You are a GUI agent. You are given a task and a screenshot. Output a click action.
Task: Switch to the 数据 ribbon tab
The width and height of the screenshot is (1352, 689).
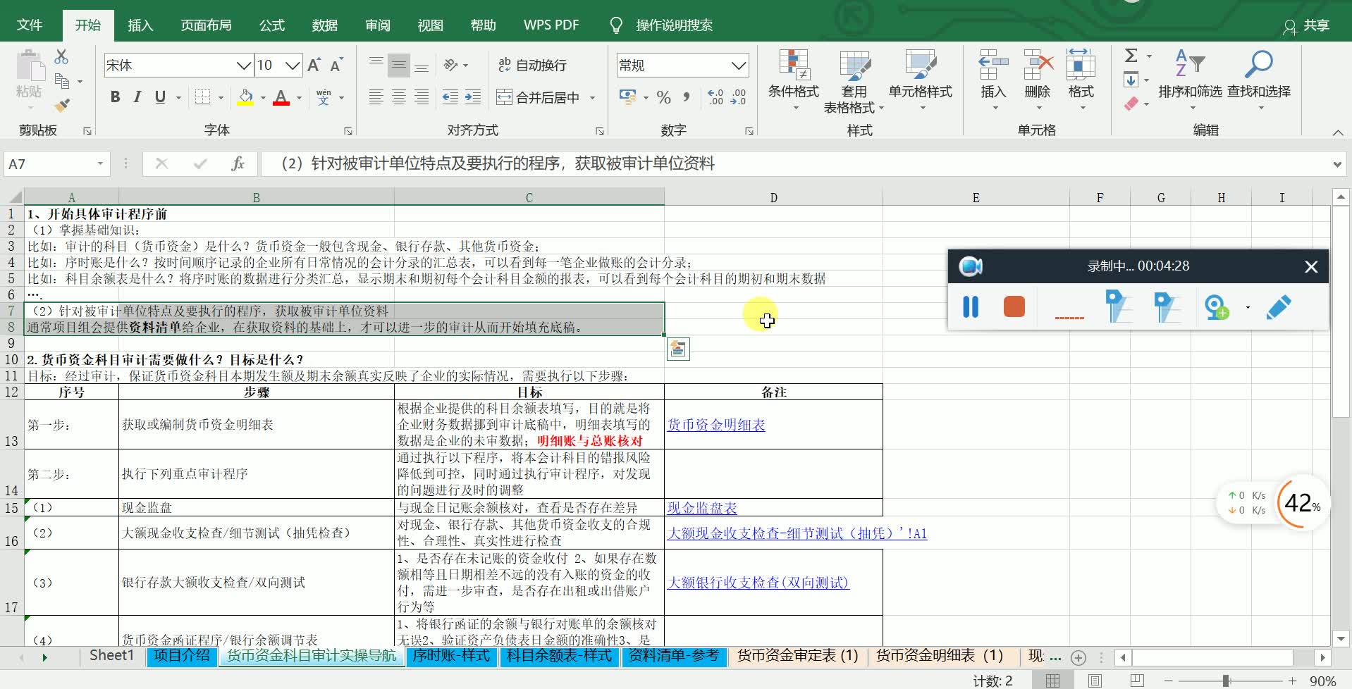click(324, 25)
